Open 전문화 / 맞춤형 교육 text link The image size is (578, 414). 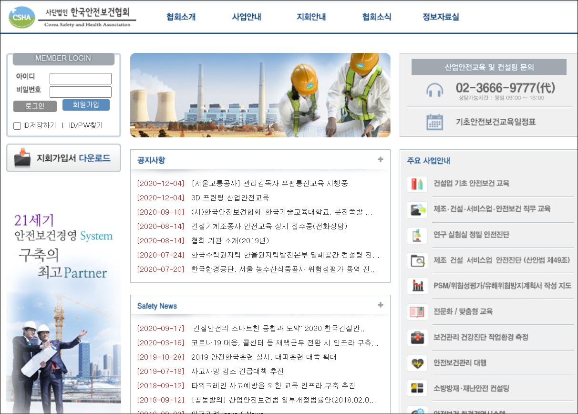(x=463, y=311)
